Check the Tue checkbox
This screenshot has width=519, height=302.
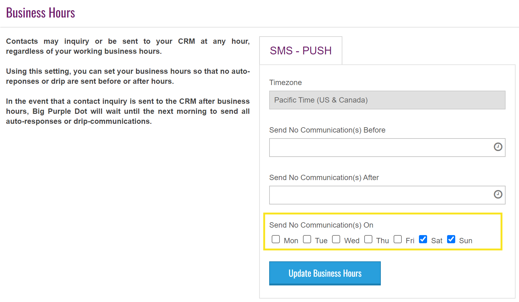tap(307, 239)
